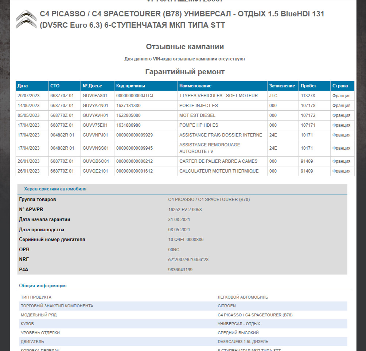Select mileage value 113278 in table
This screenshot has width=366, height=351.
[x=308, y=96]
